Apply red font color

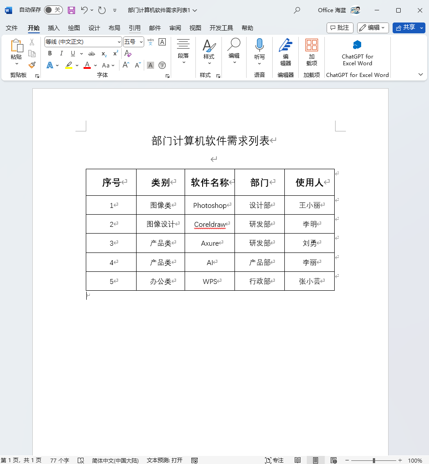[x=87, y=65]
